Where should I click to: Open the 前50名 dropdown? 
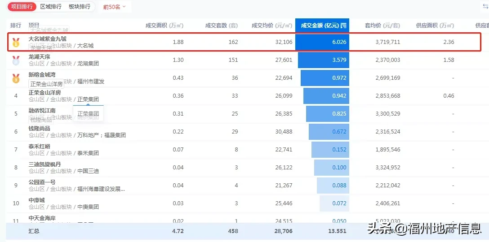[x=115, y=7]
